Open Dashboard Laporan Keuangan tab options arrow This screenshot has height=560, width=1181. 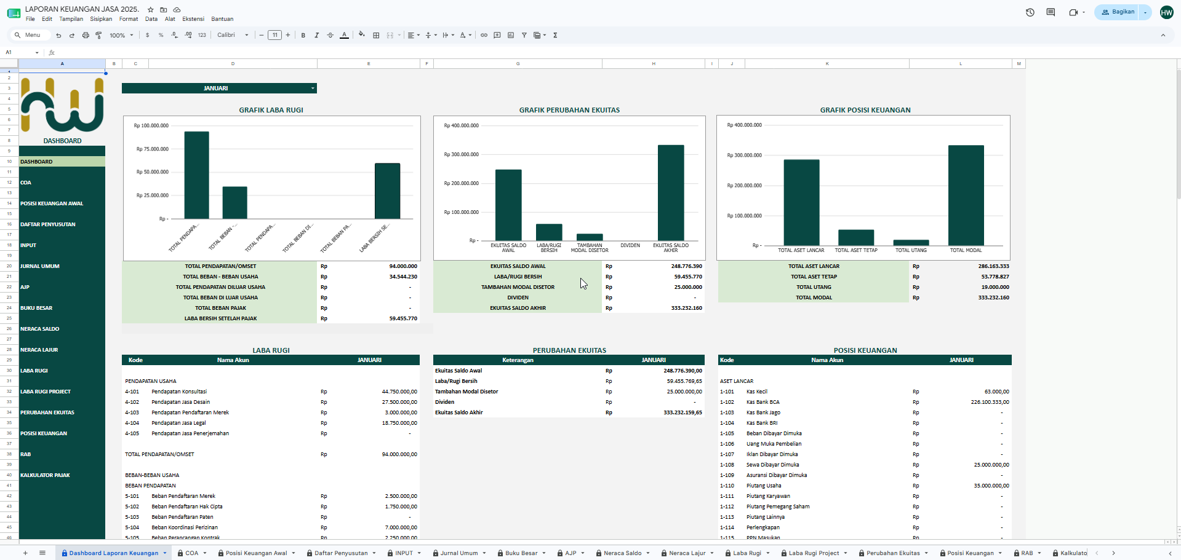[x=165, y=553]
